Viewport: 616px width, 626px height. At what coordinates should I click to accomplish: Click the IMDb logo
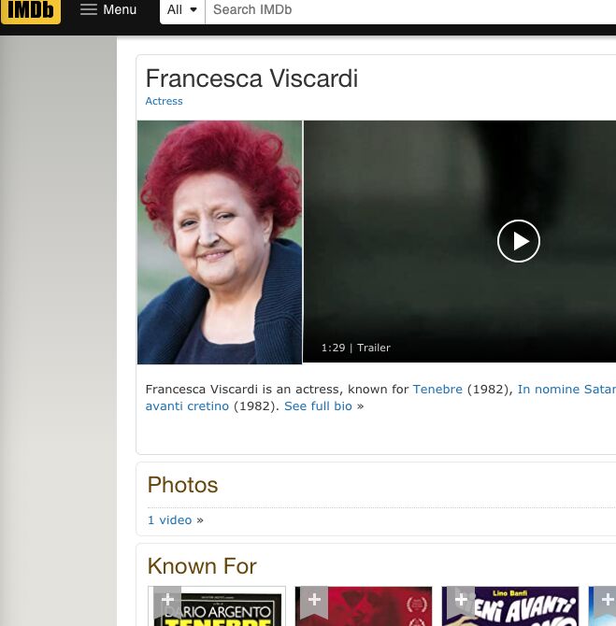[31, 10]
